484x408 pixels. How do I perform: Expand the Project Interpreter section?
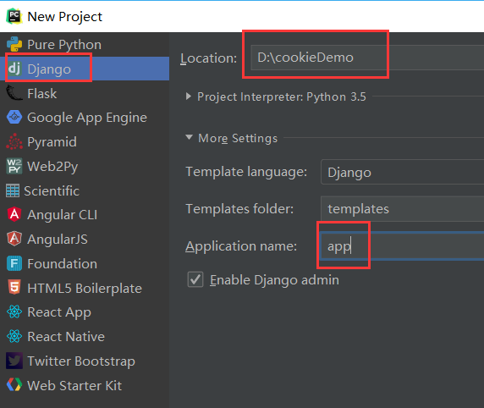click(189, 96)
